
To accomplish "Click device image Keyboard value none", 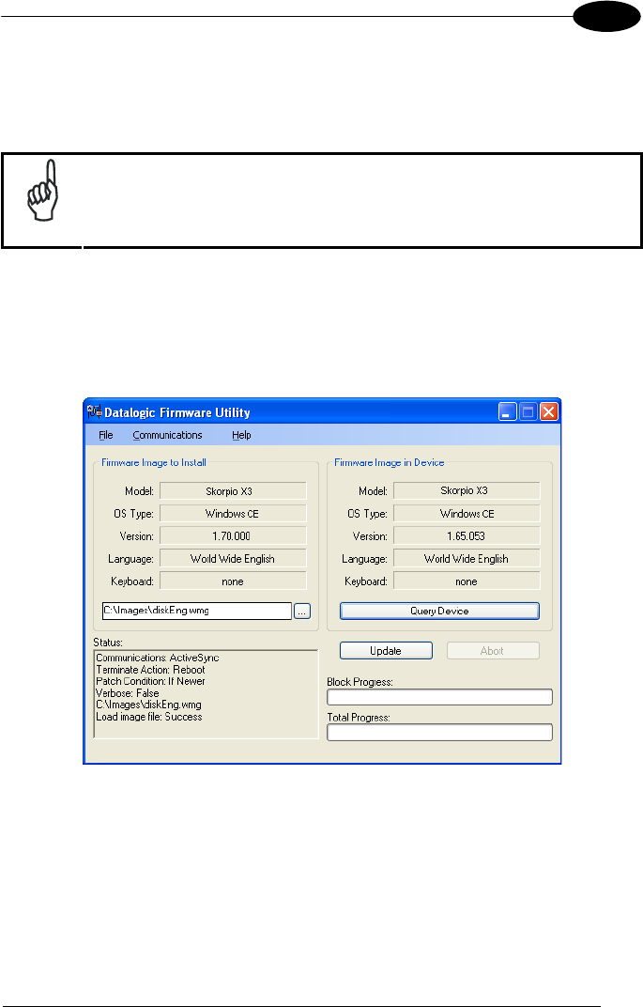I will tap(467, 581).
